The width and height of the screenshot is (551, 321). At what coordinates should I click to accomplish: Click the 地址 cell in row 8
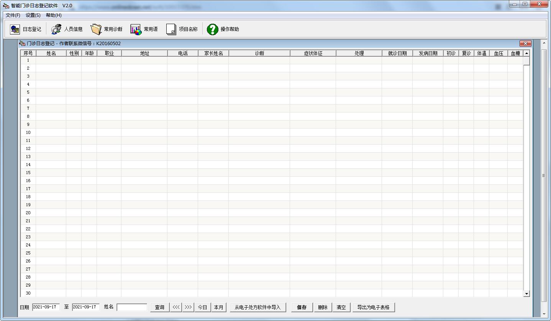(x=144, y=116)
